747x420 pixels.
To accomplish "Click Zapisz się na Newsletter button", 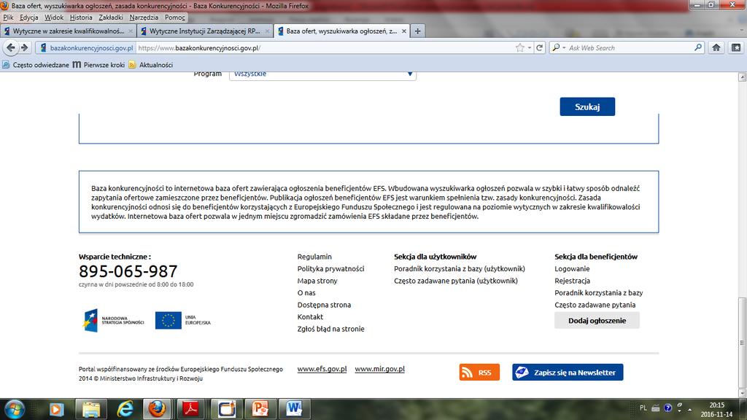I will coord(568,373).
